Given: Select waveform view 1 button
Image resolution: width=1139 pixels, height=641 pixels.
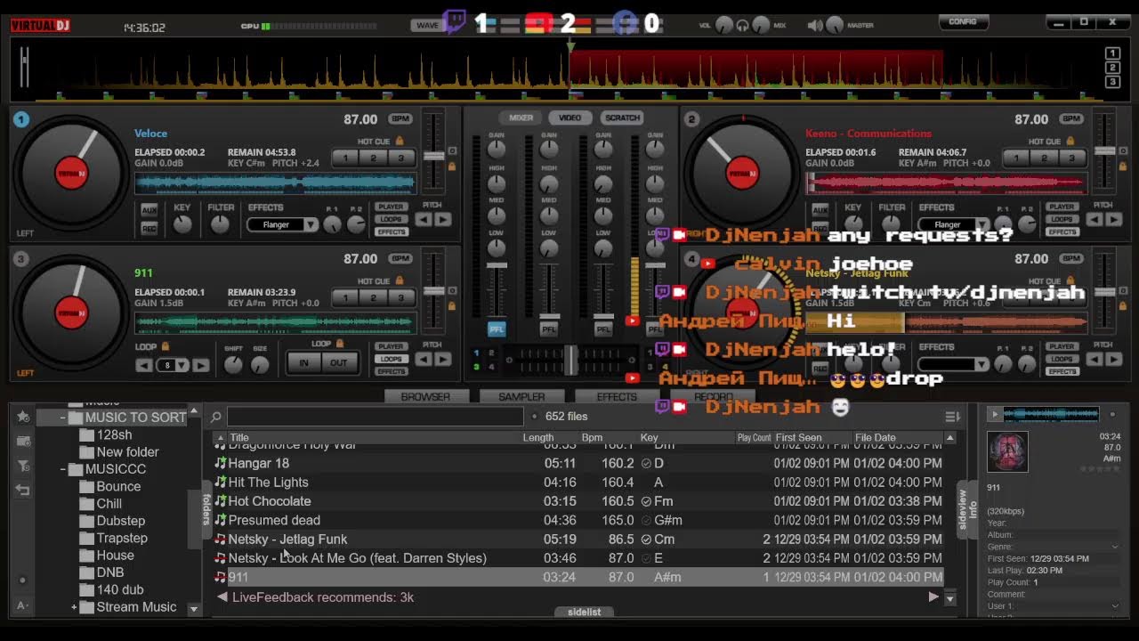Looking at the screenshot, I should (1111, 53).
